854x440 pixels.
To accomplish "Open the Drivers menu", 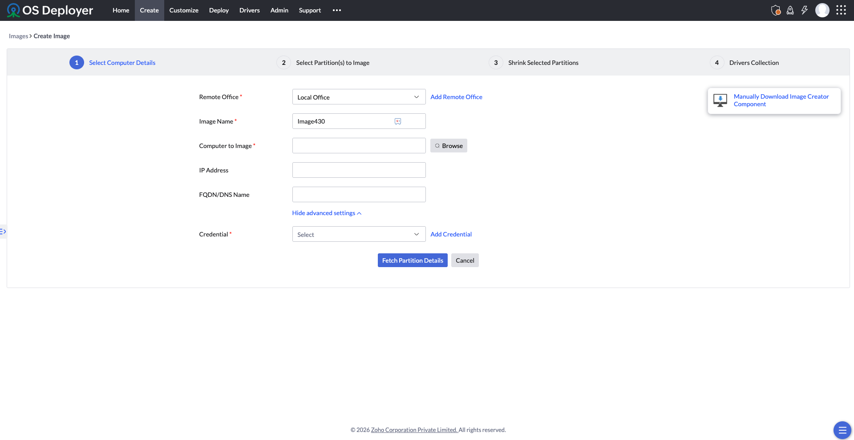I will 250,10.
